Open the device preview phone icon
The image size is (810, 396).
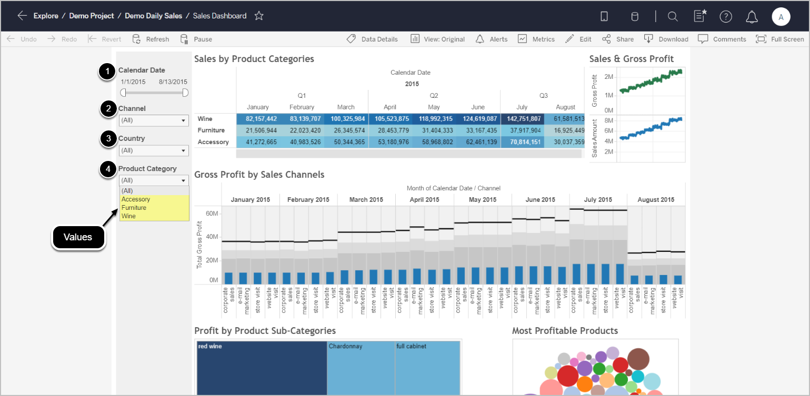click(604, 17)
